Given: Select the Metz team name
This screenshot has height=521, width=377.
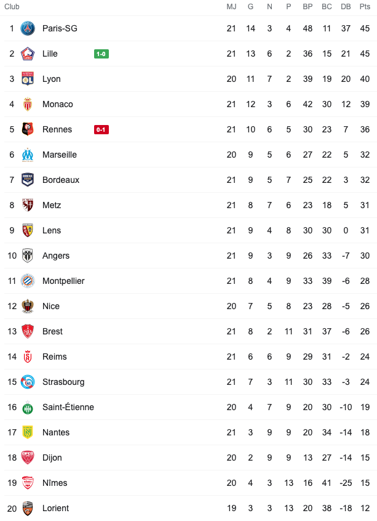Looking at the screenshot, I should pyautogui.click(x=52, y=205).
